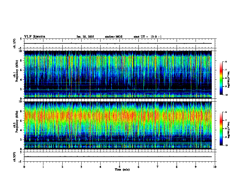Click the time axis tick label "10"
This screenshot has height=187, width=242.
point(215,167)
